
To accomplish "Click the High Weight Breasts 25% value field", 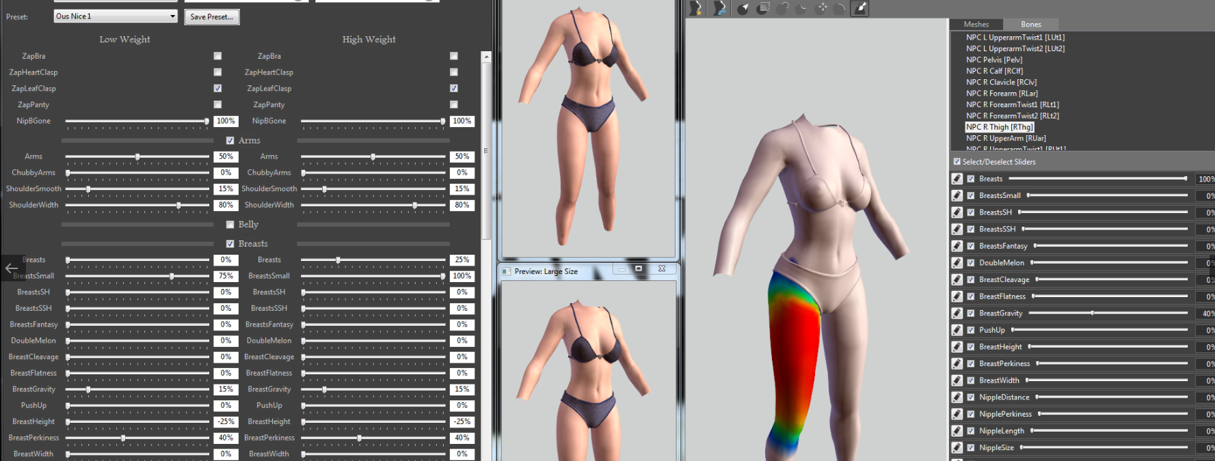I will 462,260.
